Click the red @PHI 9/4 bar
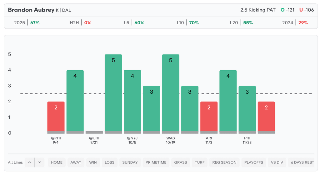 click(56, 117)
